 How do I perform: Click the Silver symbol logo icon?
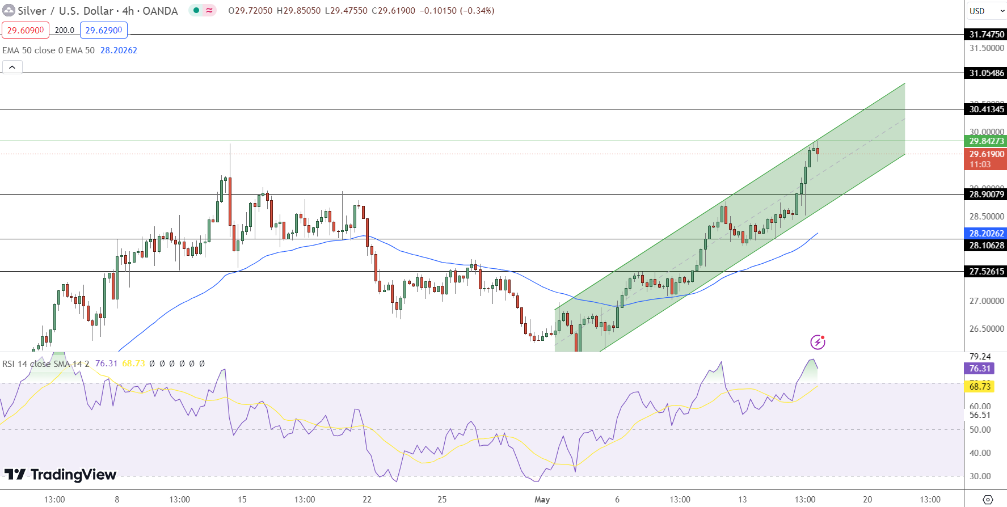[9, 10]
